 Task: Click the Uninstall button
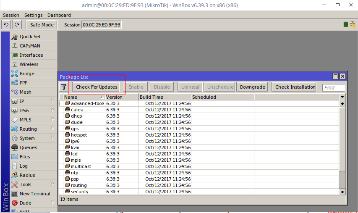191,87
